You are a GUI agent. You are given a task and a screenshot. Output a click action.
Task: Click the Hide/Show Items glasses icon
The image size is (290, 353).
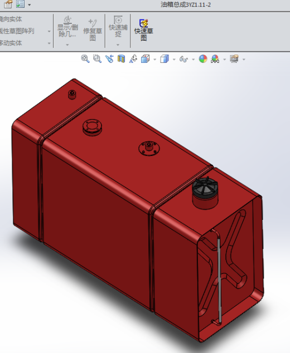(x=183, y=59)
